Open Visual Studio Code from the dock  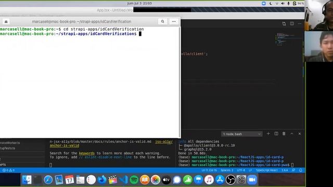(x=123, y=180)
